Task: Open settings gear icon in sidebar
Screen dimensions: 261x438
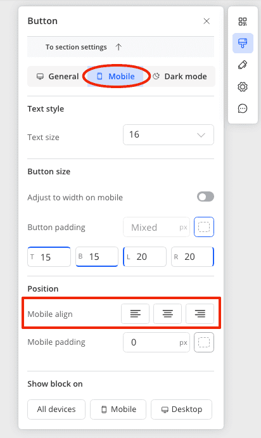Action: pyautogui.click(x=243, y=87)
